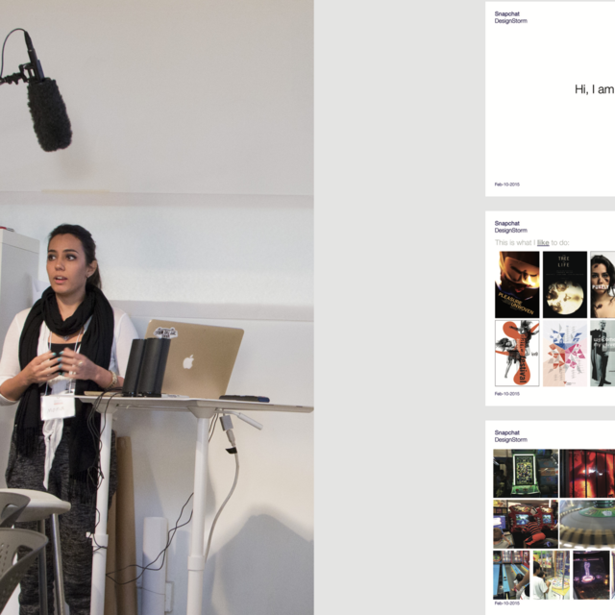
Task: Click 'Snapchat DesignStorm' header on first slide
Action: 510,17
